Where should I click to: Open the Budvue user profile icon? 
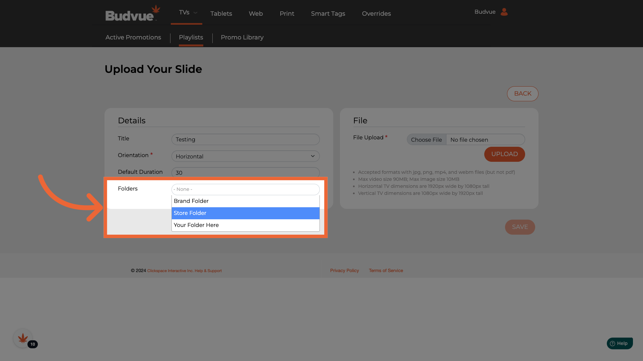tap(504, 12)
